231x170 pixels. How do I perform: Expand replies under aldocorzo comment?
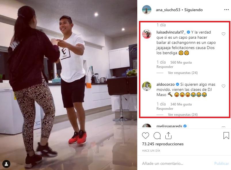coord(183,114)
